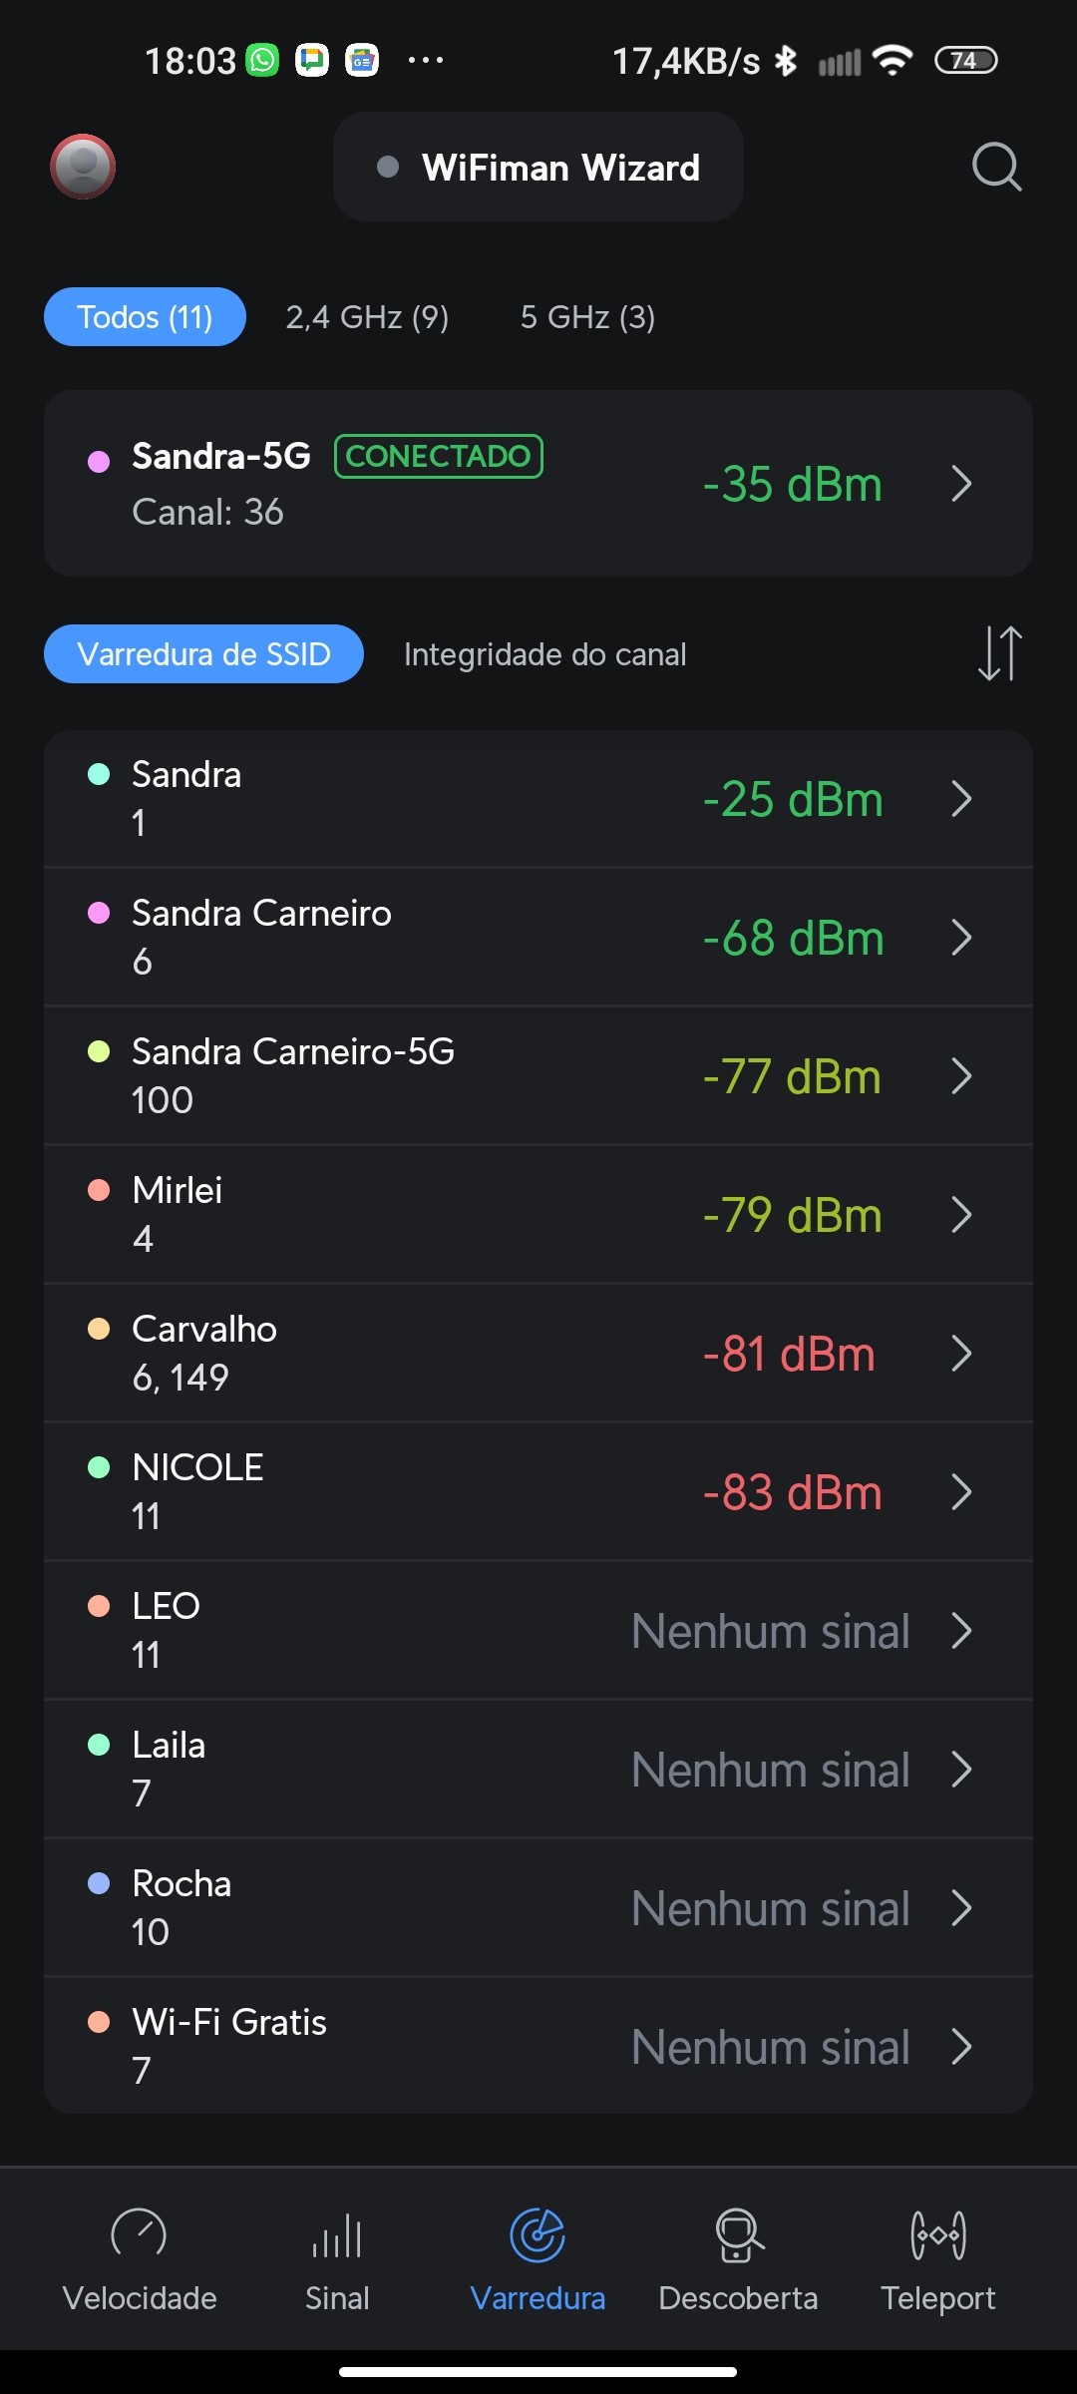
Task: Switch to Integridade do canal tab
Action: (x=544, y=654)
